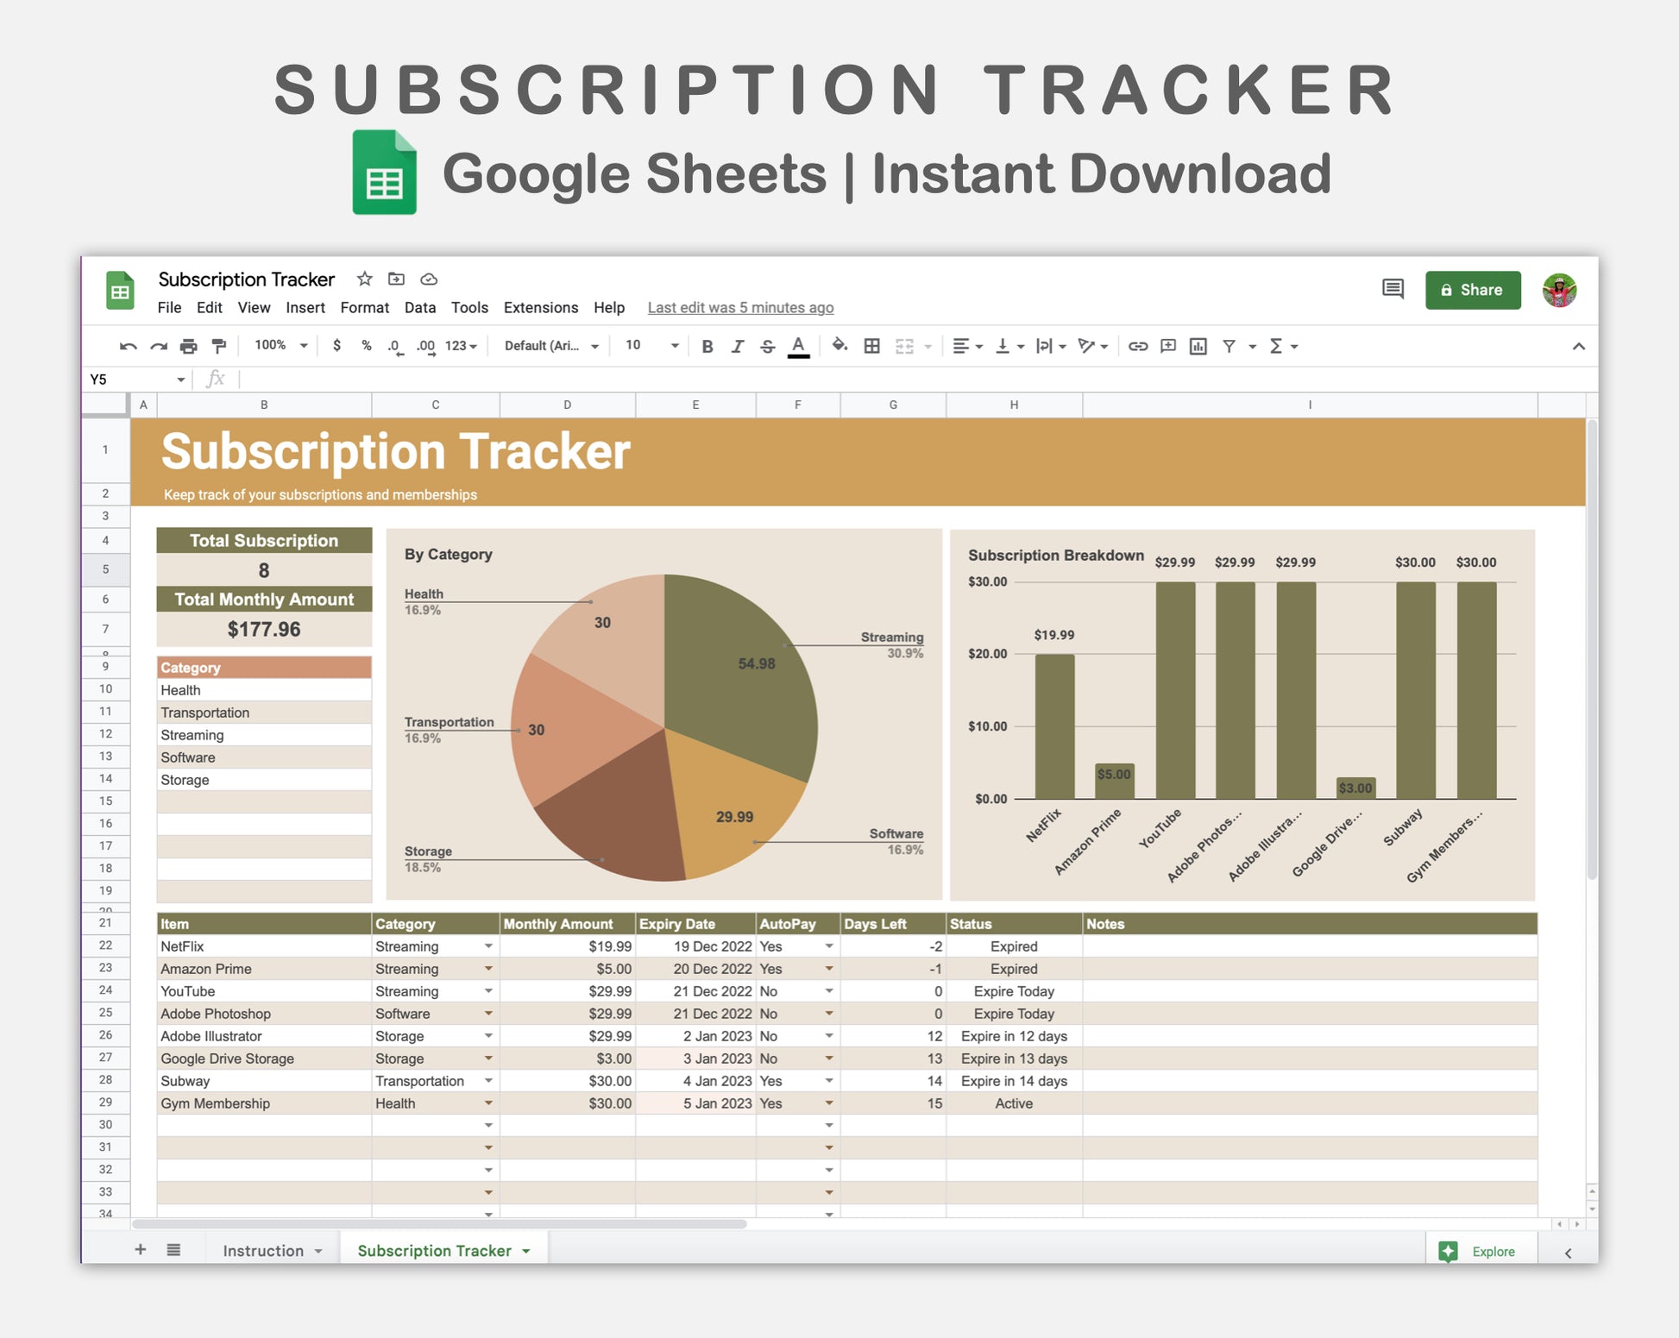Screen dimensions: 1679x1338
Task: Click the insert link icon
Action: point(1137,346)
